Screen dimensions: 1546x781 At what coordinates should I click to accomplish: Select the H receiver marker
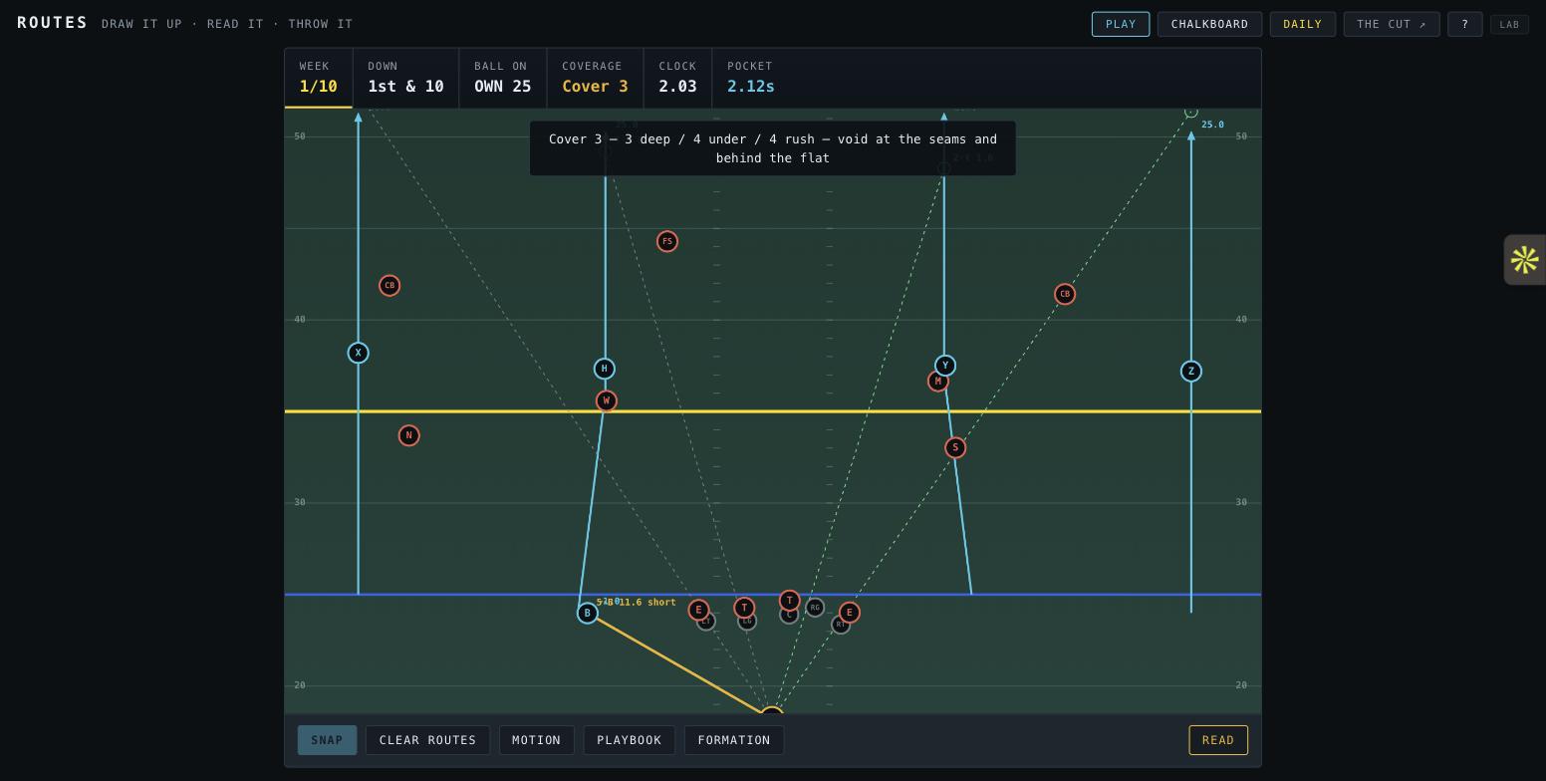click(604, 369)
